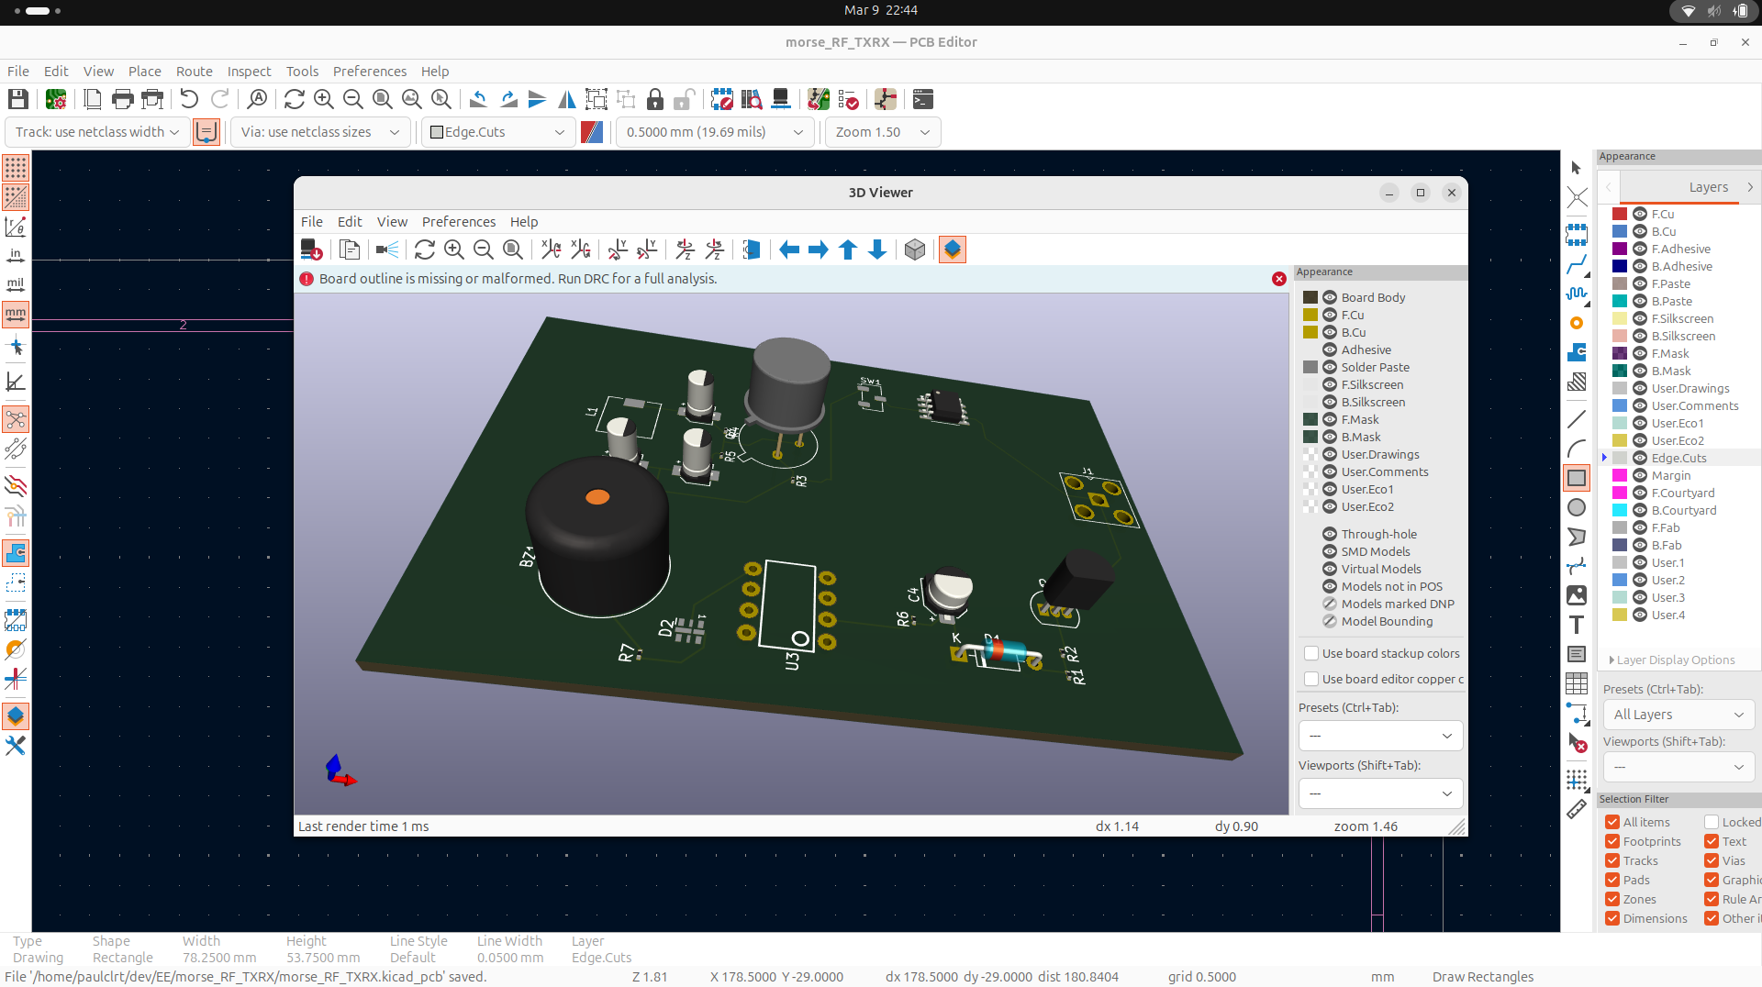Toggle visibility of F.Cu layer in Layers panel
Viewport: 1762px width, 987px height.
[x=1640, y=214]
